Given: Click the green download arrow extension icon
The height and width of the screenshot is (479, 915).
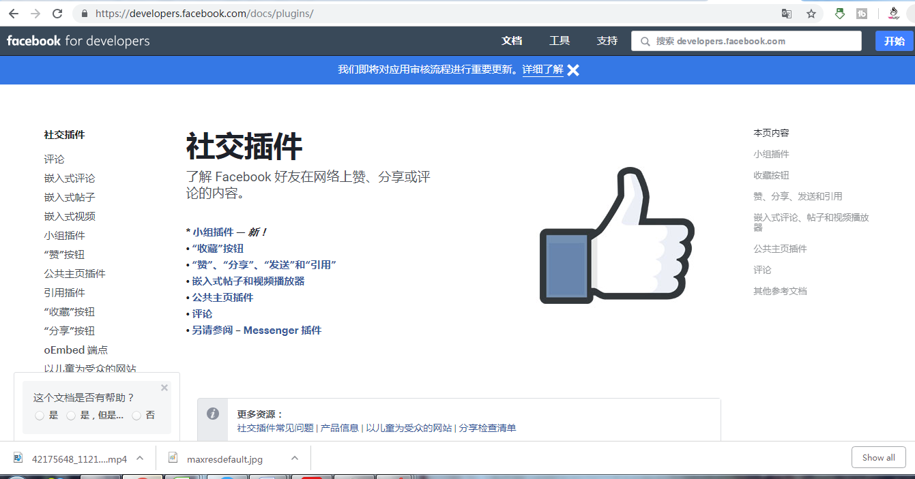Looking at the screenshot, I should tap(840, 14).
